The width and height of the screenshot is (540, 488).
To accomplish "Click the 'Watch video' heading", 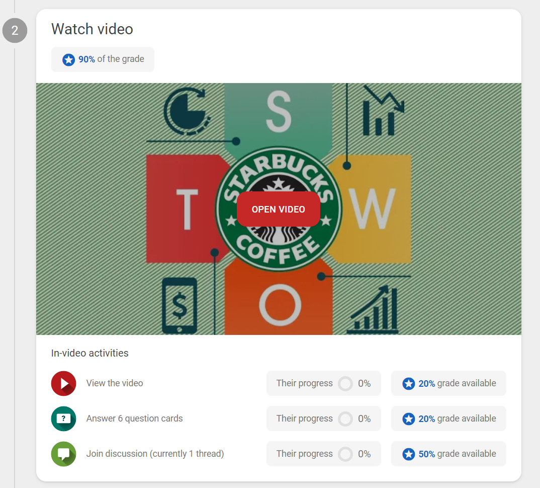I will pos(92,29).
